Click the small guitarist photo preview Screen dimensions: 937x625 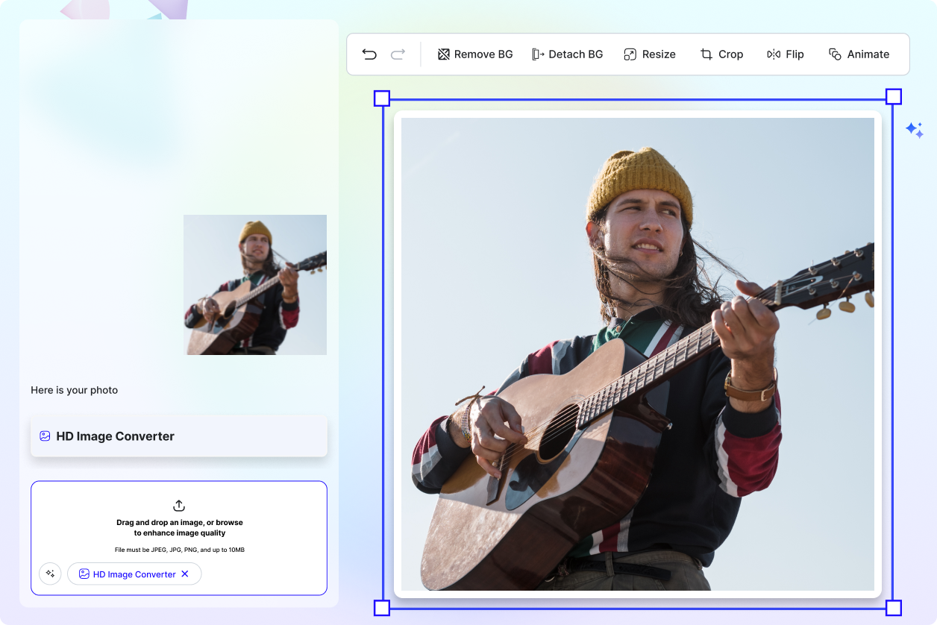click(255, 284)
